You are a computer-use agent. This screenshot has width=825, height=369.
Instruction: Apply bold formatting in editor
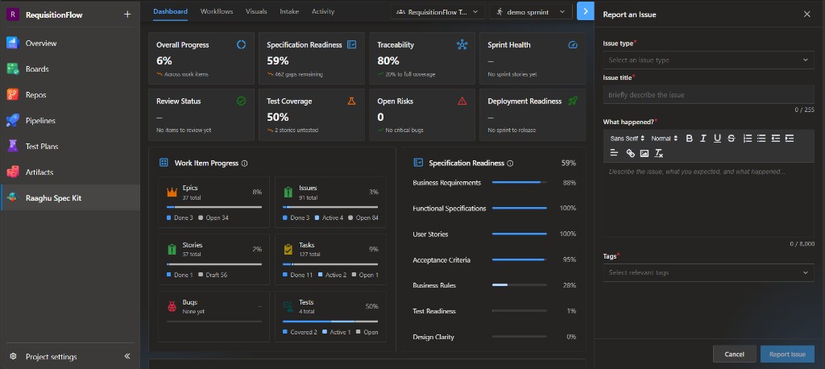coord(690,139)
